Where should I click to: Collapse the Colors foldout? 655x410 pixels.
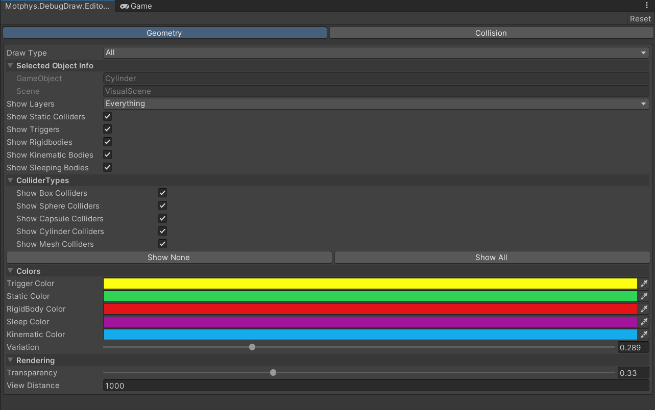point(10,271)
